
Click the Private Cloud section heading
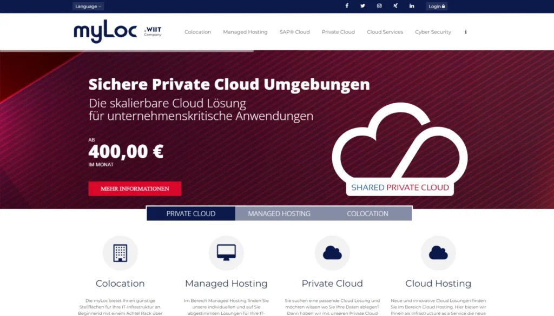point(332,283)
